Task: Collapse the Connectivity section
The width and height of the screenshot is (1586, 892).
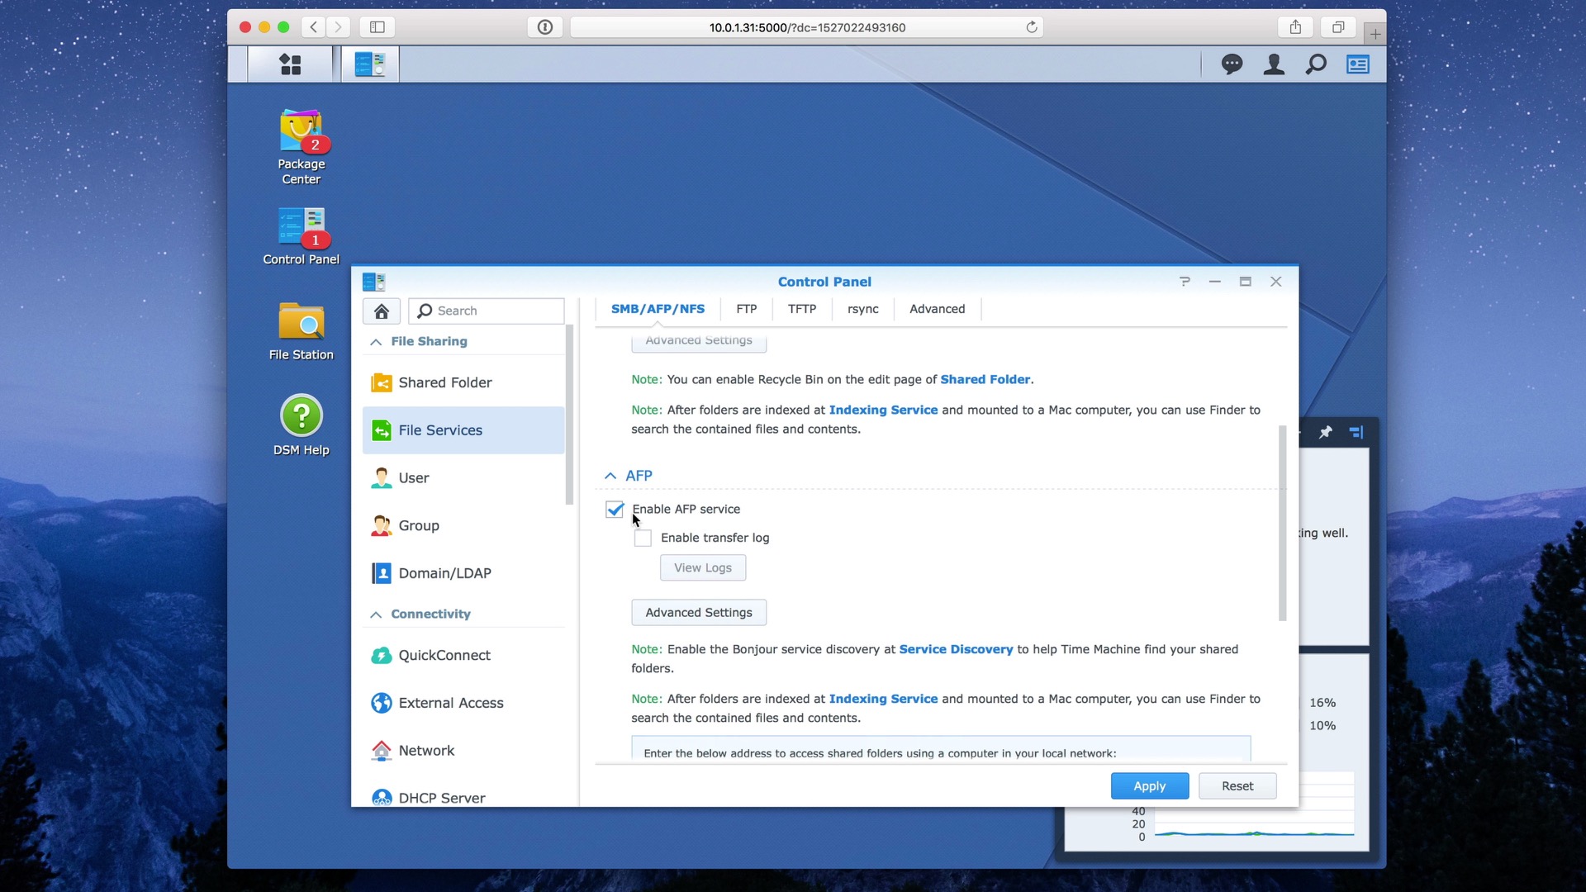Action: (375, 614)
